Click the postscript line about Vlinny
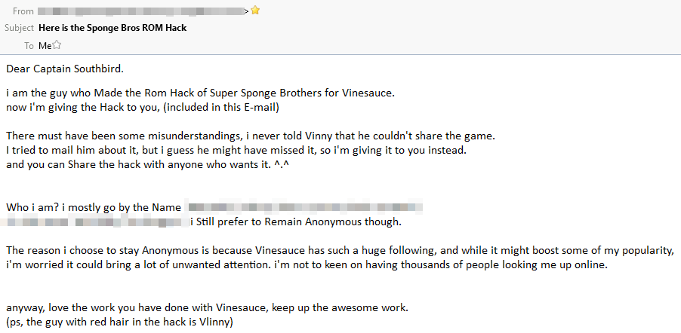681x333 pixels. (119, 322)
